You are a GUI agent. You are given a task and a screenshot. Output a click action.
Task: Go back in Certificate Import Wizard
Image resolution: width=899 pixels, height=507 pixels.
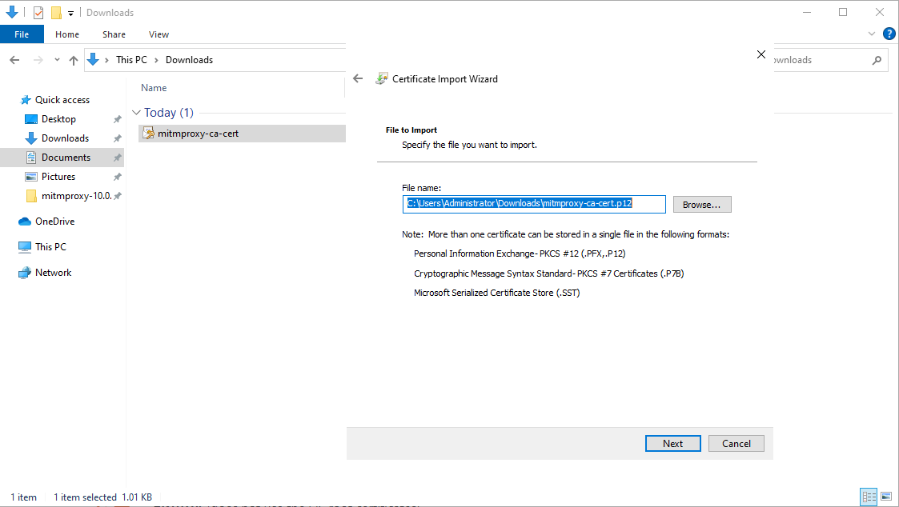coord(358,78)
